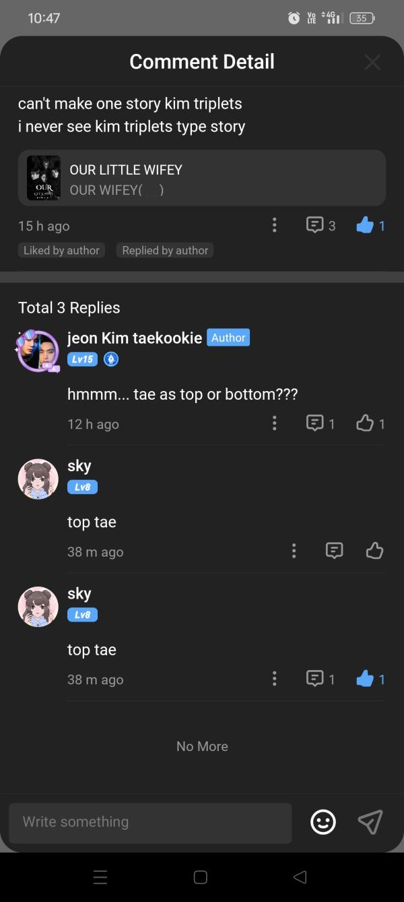The height and width of the screenshot is (902, 404).
Task: Open the OUR LITTLE WIFEY story card
Action: pos(202,178)
